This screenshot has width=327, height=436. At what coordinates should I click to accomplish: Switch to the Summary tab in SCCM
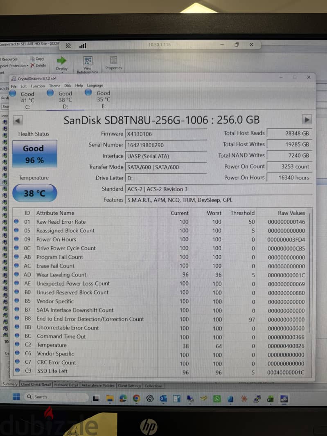pyautogui.click(x=10, y=384)
